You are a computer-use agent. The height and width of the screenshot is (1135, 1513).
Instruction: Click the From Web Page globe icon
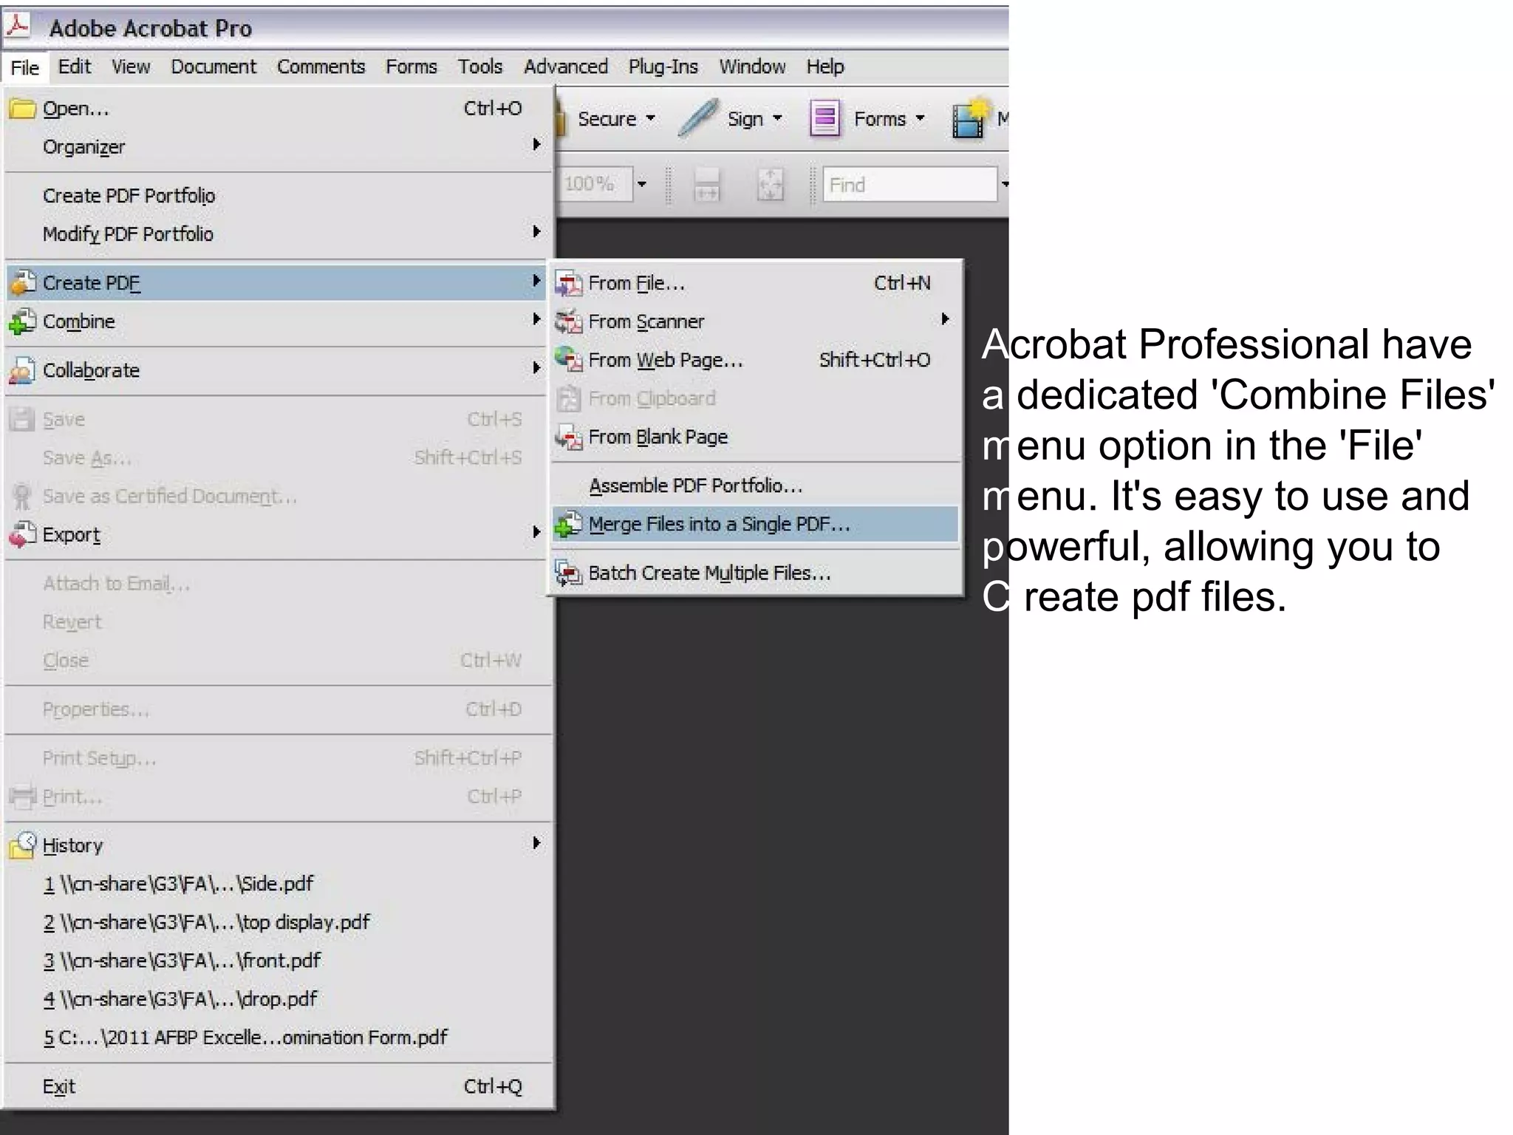(569, 360)
